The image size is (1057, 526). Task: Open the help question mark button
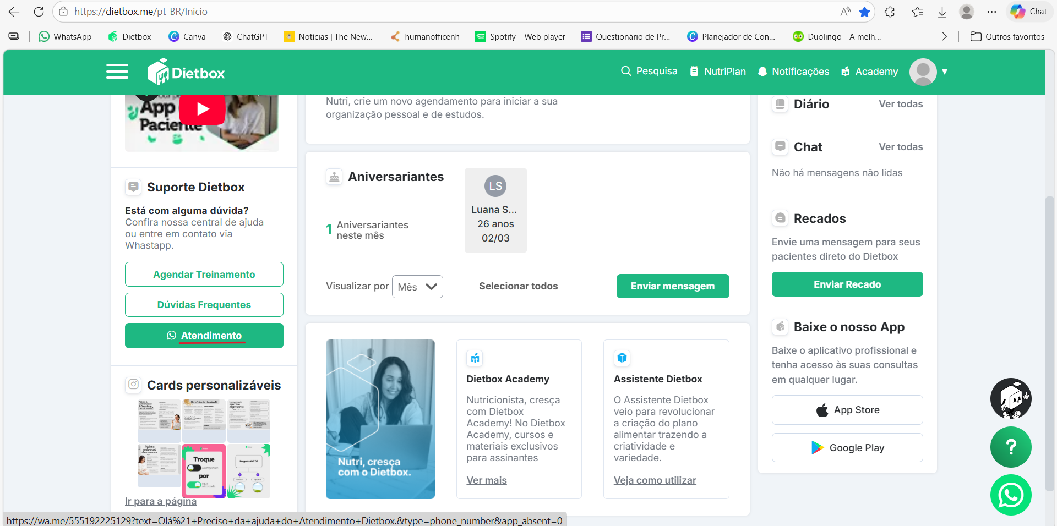[x=1011, y=447]
